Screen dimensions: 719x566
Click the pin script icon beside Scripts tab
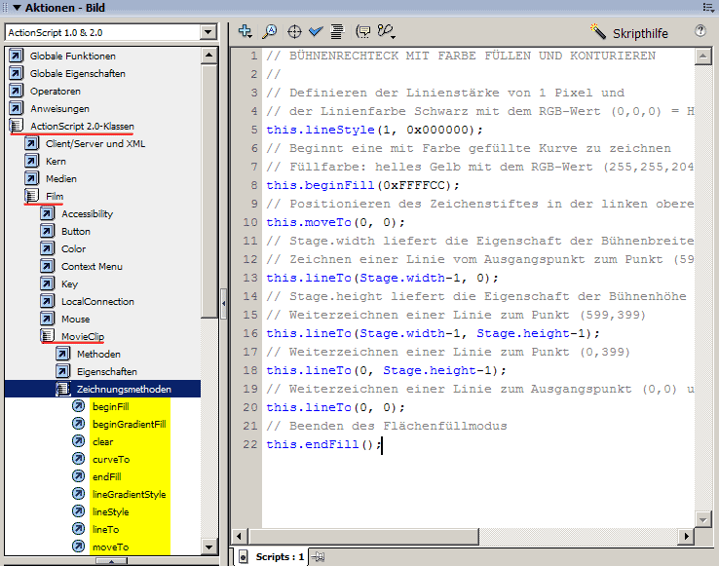tap(318, 557)
